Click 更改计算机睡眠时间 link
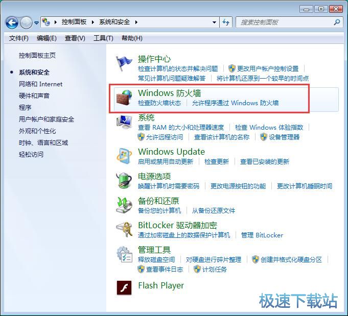Image resolution: width=348 pixels, height=316 pixels. (x=305, y=186)
